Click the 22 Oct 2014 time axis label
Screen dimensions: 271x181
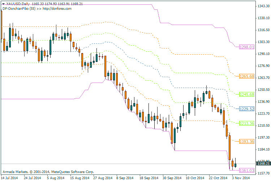point(218,178)
